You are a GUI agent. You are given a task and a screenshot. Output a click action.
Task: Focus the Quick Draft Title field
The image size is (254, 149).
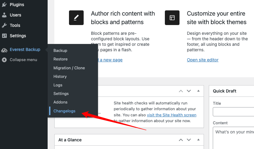(x=234, y=112)
